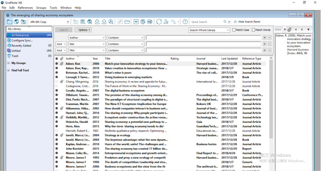Click the Export (up arrow) icon
The image size is (321, 171).
click(104, 22)
